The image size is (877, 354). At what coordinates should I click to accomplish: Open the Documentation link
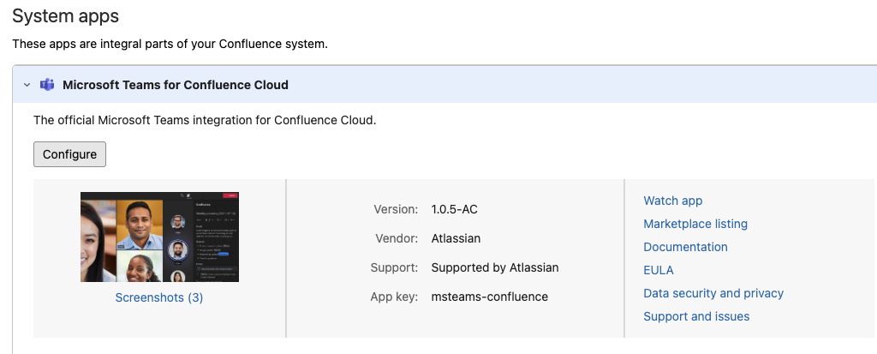tap(686, 247)
